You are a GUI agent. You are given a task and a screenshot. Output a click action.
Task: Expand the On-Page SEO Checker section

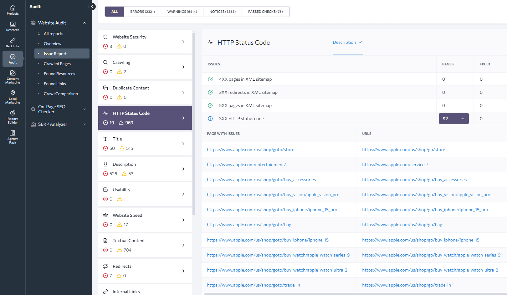coord(84,109)
